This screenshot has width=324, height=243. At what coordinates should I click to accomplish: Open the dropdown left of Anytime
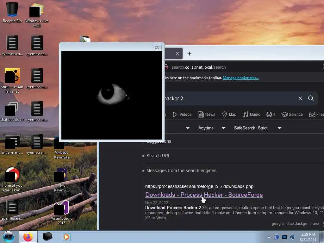(x=188, y=128)
